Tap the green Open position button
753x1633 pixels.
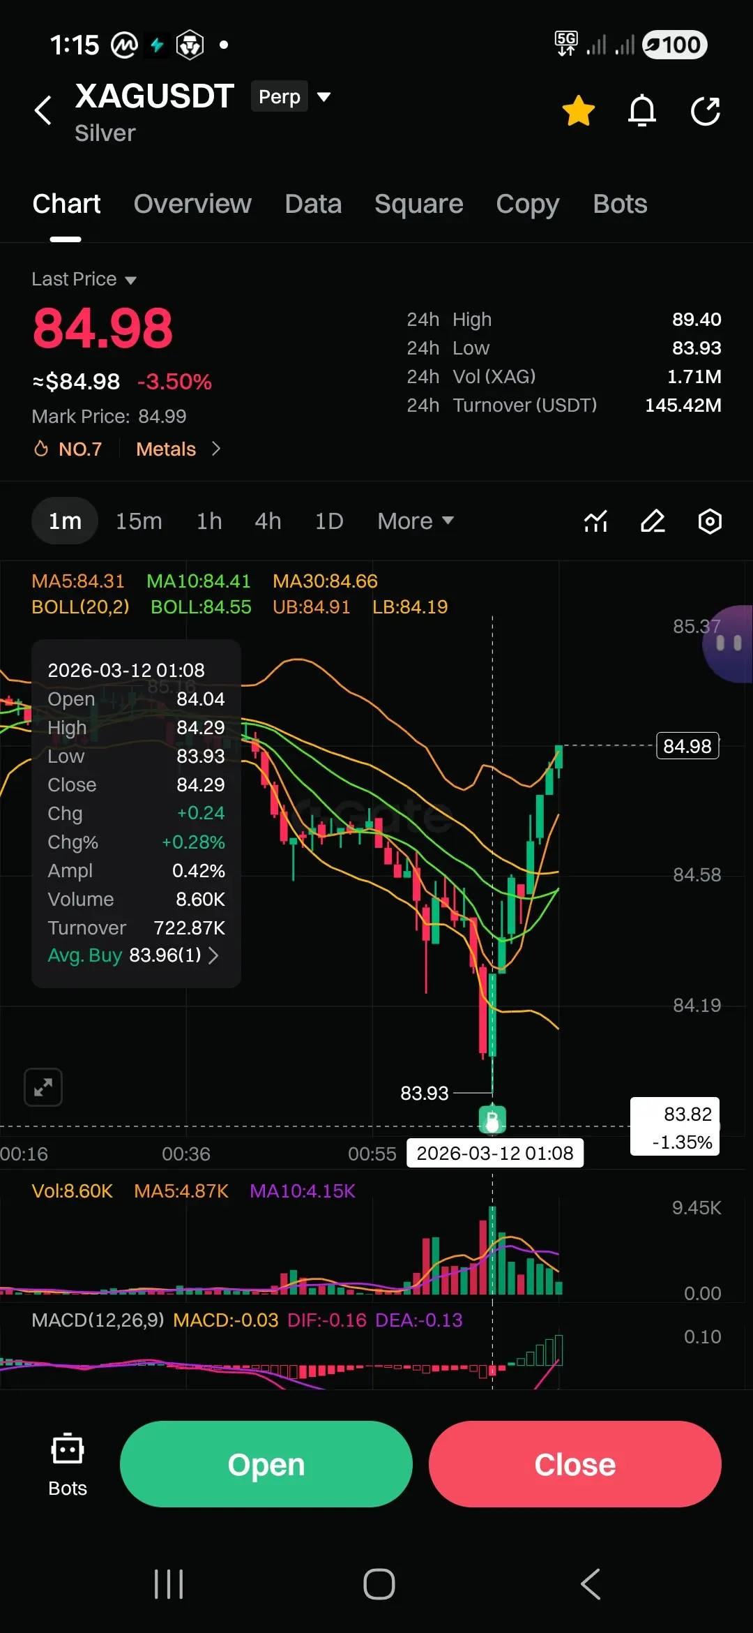pyautogui.click(x=266, y=1464)
